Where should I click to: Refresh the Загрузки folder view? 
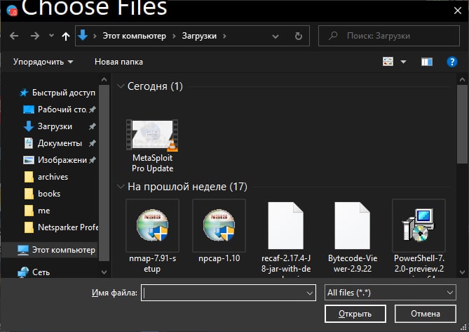pyautogui.click(x=298, y=36)
